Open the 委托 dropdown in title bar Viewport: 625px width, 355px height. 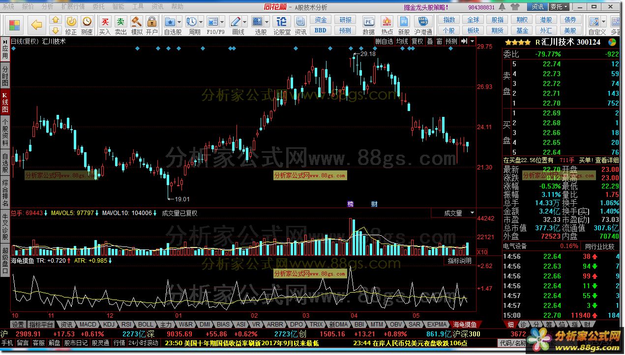(x=559, y=7)
